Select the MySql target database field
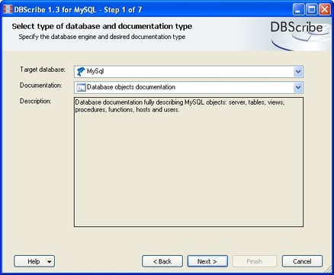 188,72
